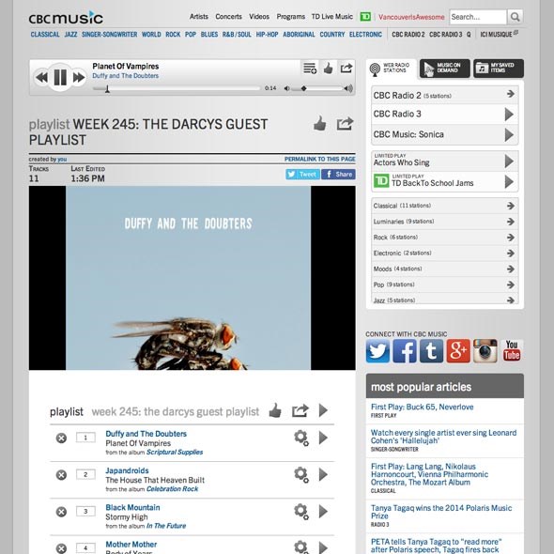554x554 pixels.
Task: Switch to Music On Demand tab
Action: tap(444, 68)
